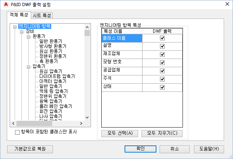233x159 pixels.
Task: Click the horizontal scroll right arrow
Action: tap(81, 123)
